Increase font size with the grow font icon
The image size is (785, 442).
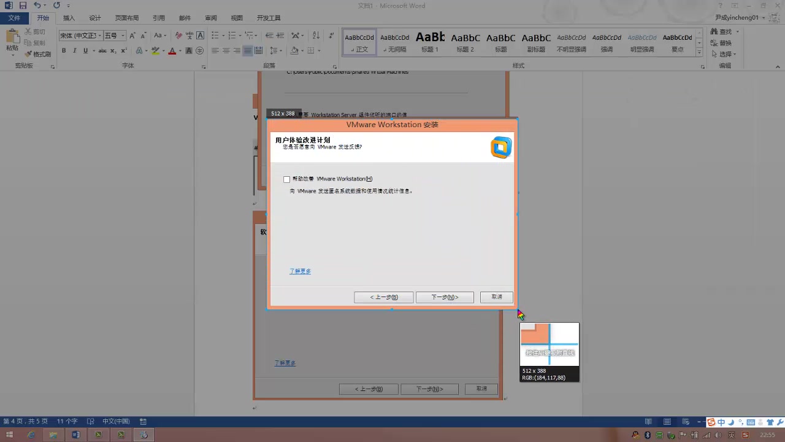[132, 36]
